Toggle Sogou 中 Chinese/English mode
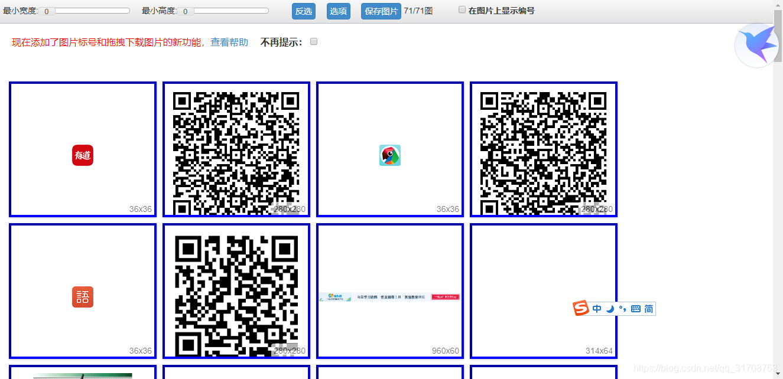The height and width of the screenshot is (379, 783). click(x=597, y=309)
